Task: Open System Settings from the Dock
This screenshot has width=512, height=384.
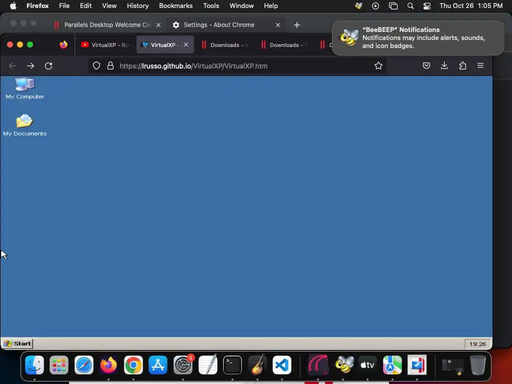Action: pos(183,364)
